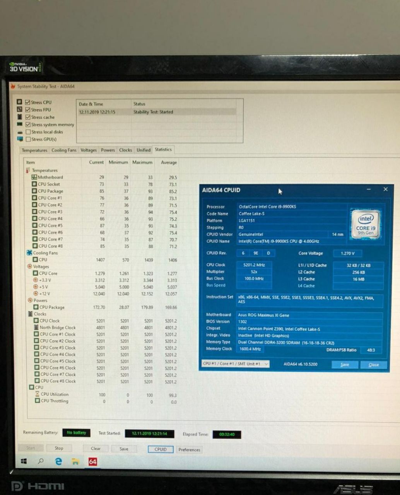
Task: Open the Unified tab
Action: [144, 150]
